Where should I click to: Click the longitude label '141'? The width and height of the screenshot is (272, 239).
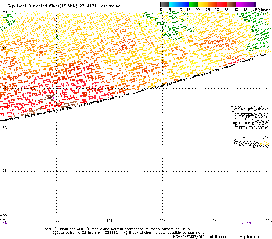pyautogui.click(x=109, y=220)
